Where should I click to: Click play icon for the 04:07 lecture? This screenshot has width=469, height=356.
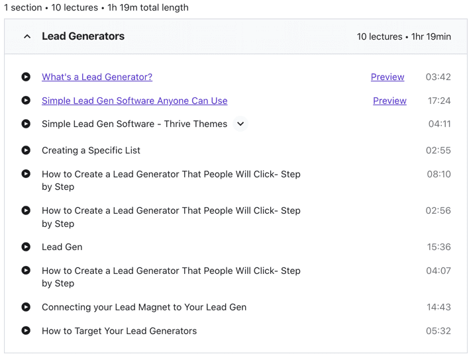click(x=26, y=270)
